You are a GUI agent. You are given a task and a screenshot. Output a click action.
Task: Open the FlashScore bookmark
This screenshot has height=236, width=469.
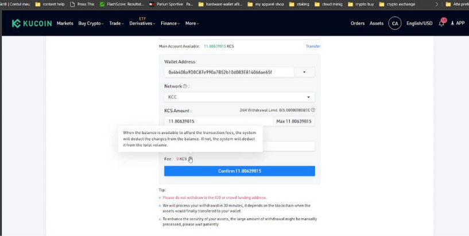tap(122, 4)
